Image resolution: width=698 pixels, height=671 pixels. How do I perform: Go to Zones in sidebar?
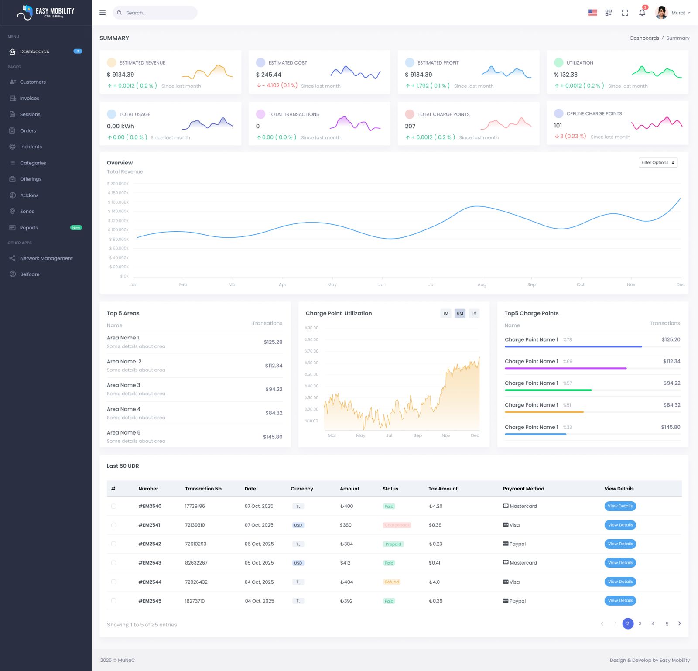click(27, 212)
